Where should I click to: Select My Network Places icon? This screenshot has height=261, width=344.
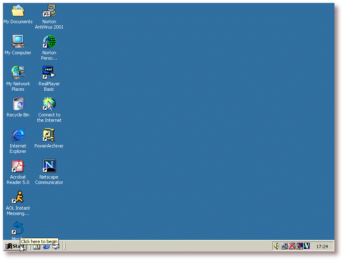pyautogui.click(x=18, y=73)
